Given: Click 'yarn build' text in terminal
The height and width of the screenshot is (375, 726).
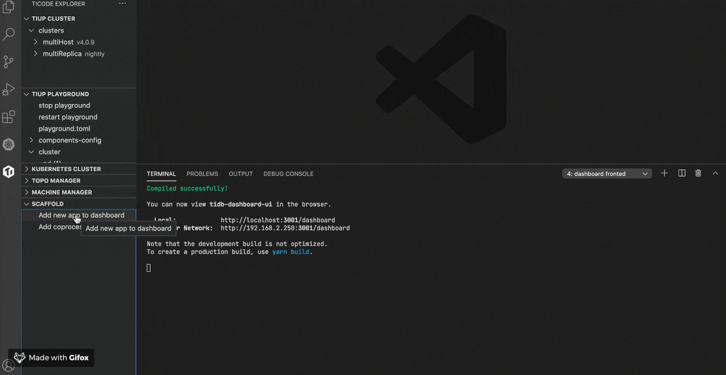Looking at the screenshot, I should [290, 252].
